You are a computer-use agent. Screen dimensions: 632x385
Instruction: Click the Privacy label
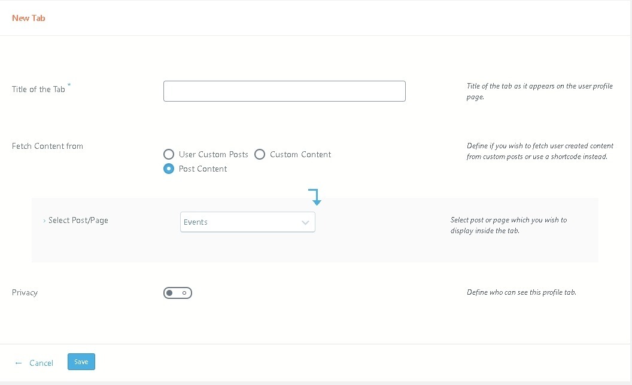click(25, 292)
